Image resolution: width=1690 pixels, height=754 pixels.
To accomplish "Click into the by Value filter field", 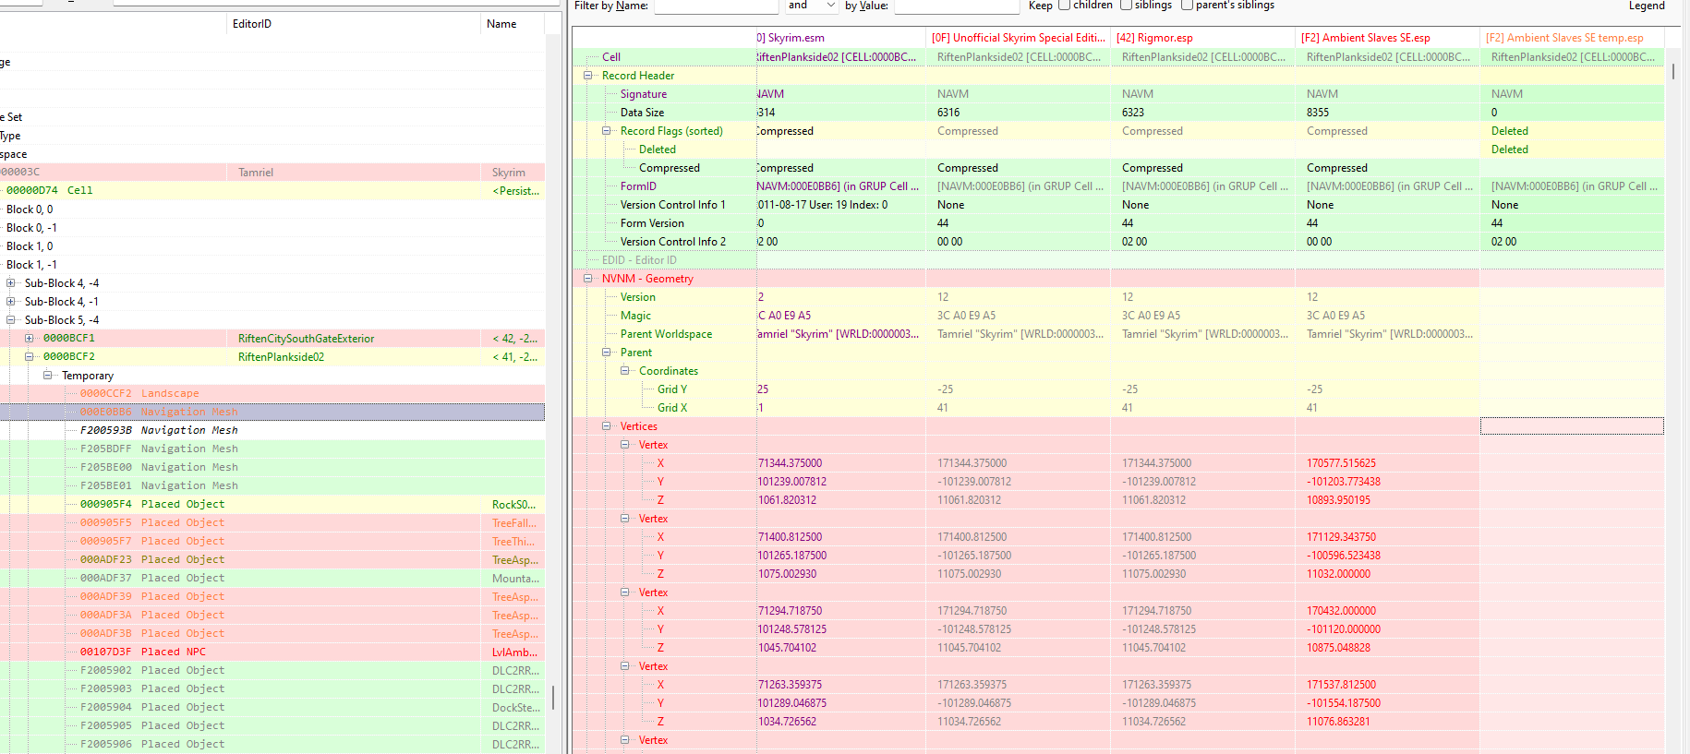I will 957,6.
